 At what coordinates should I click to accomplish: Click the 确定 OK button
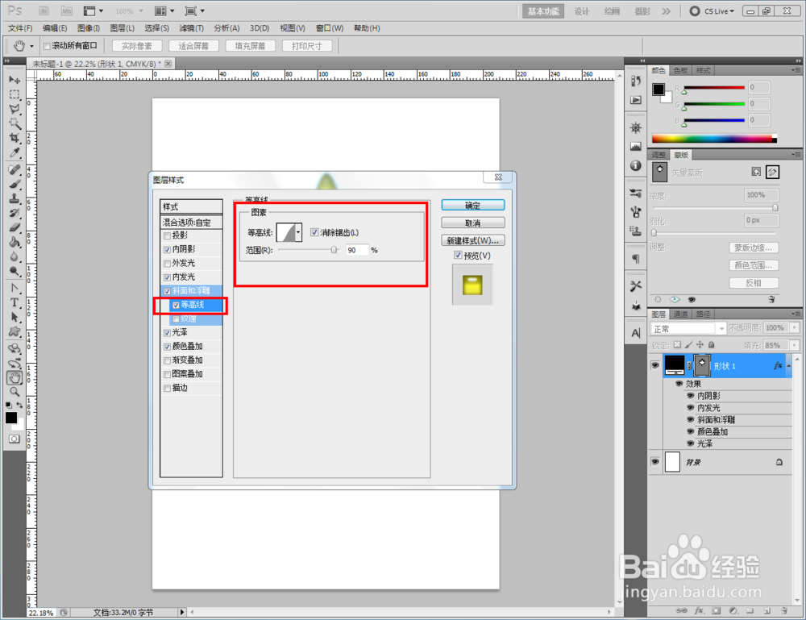click(473, 205)
